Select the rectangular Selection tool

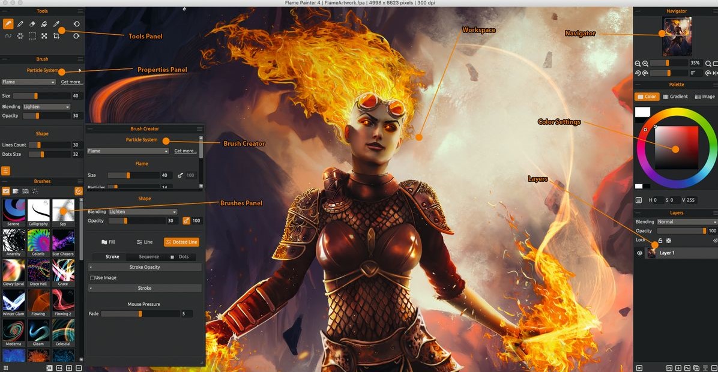32,36
